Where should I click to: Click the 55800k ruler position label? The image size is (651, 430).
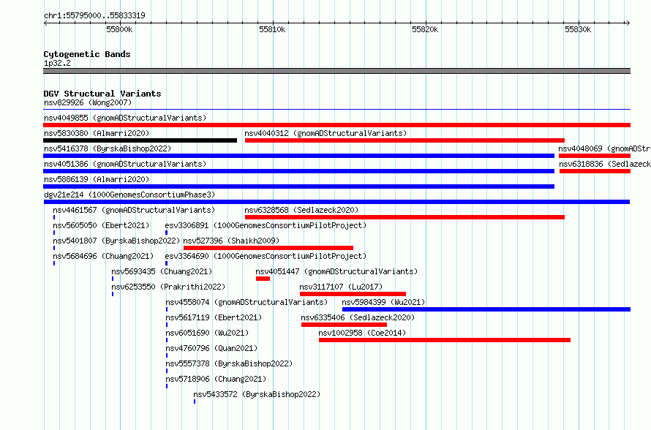(119, 29)
